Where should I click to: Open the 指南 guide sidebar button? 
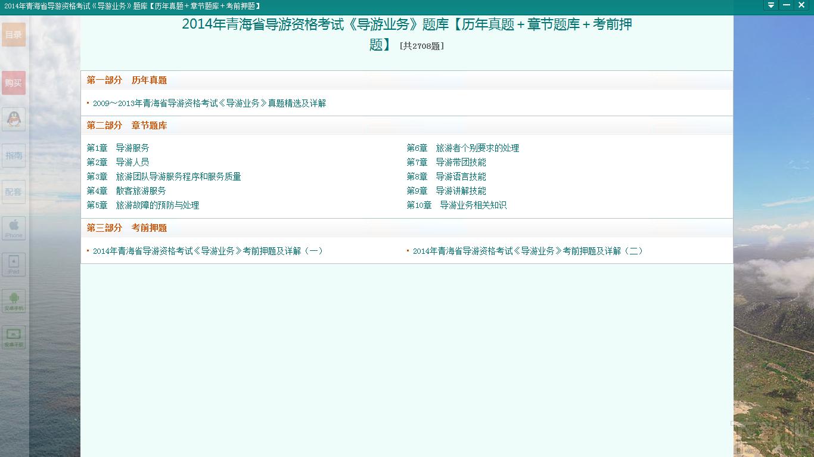[x=14, y=156]
